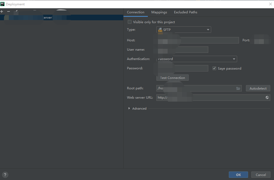This screenshot has height=180, width=274.
Task: Click the PyCharm logo in title bar
Action: tap(2, 4)
